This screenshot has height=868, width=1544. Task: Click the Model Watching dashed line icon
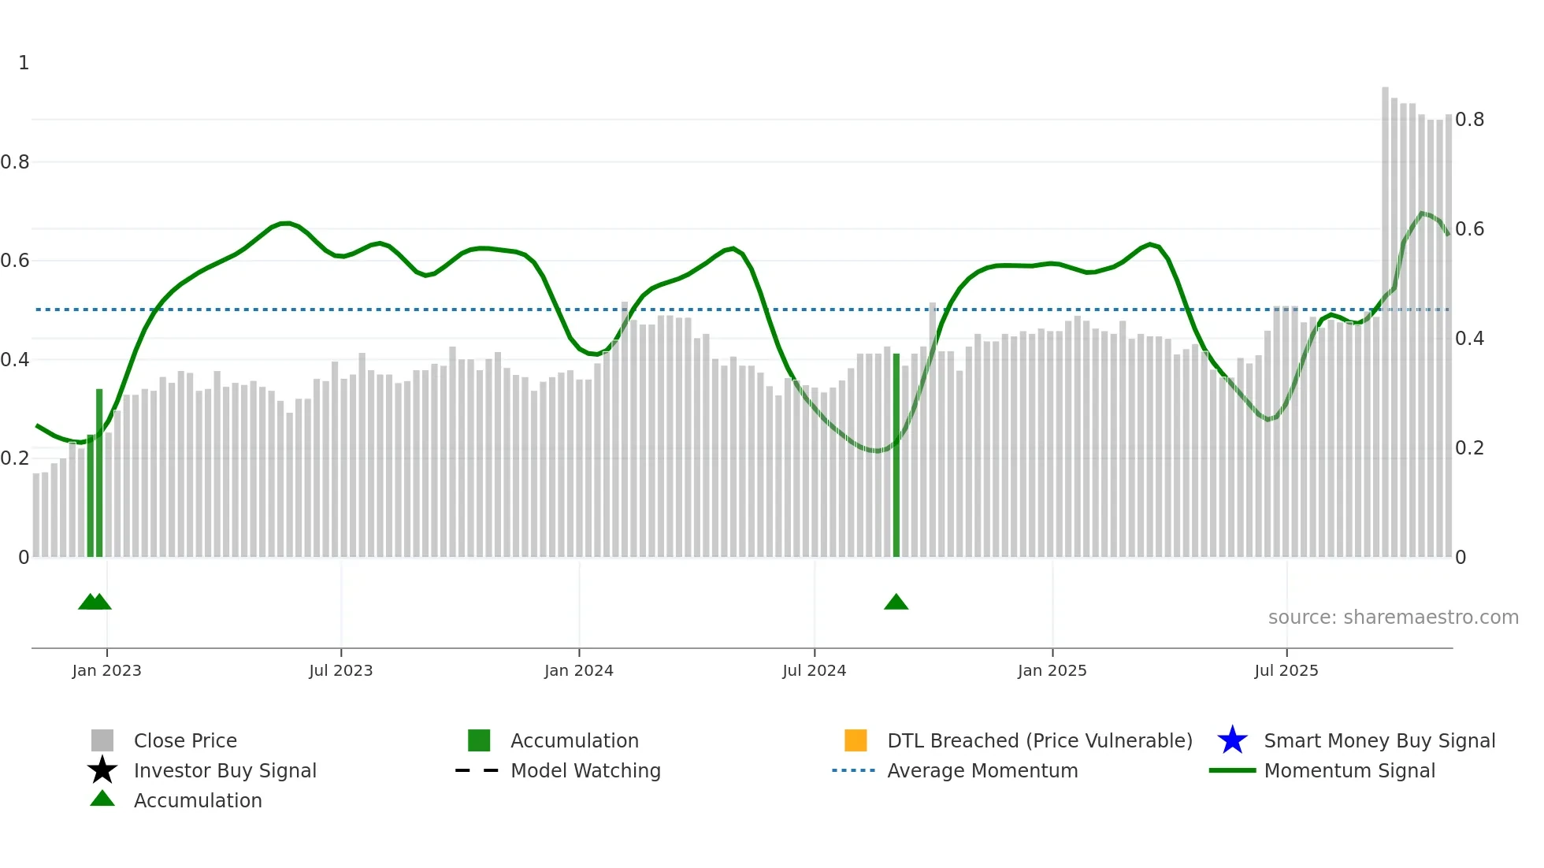point(477,770)
